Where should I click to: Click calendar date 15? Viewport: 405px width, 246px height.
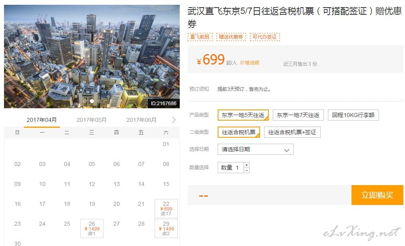[x=166, y=184]
